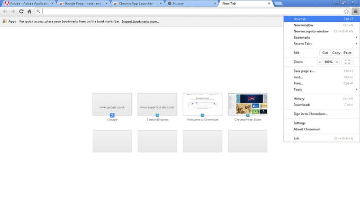Click into the address bar
The height and width of the screenshot is (203, 360).
pos(192,11)
